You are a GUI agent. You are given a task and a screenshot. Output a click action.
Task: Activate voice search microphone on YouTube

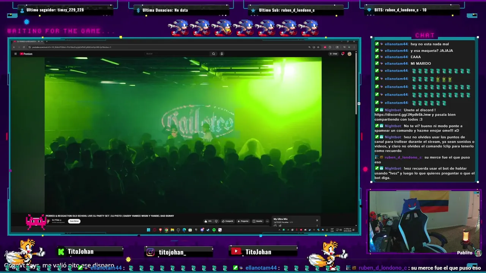(x=222, y=54)
